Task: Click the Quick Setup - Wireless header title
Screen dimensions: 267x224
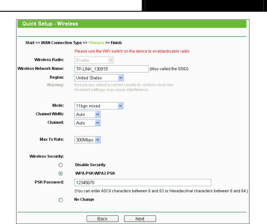Action: (x=50, y=24)
